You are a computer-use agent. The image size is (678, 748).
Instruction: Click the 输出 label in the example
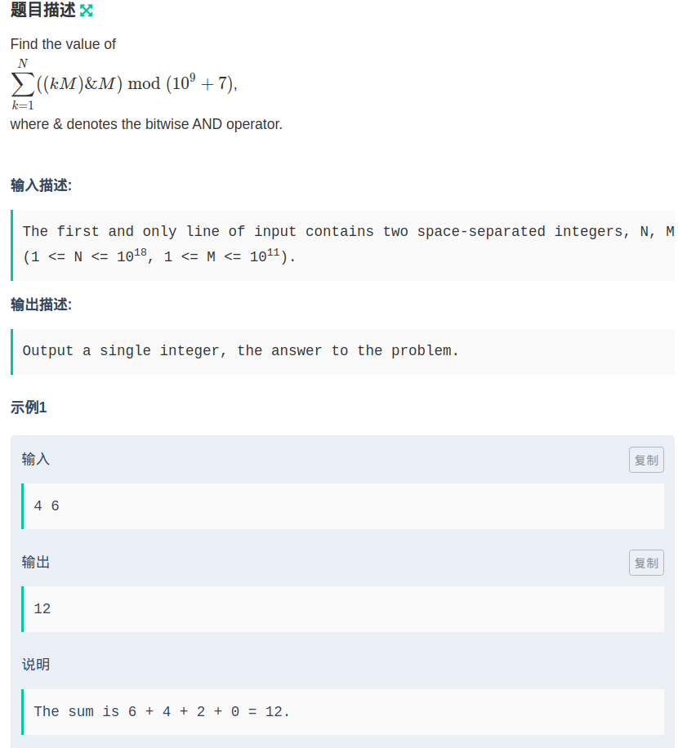tap(36, 563)
